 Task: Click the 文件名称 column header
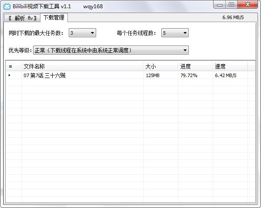tap(82, 66)
